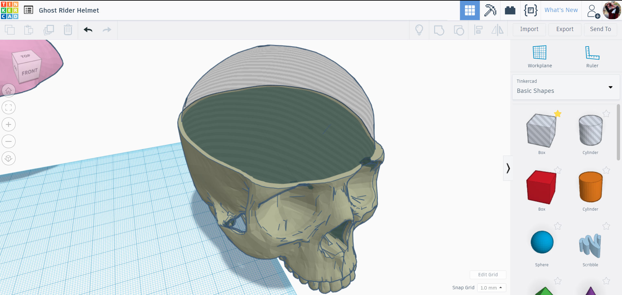Click the Fit all in view button

[x=9, y=107]
